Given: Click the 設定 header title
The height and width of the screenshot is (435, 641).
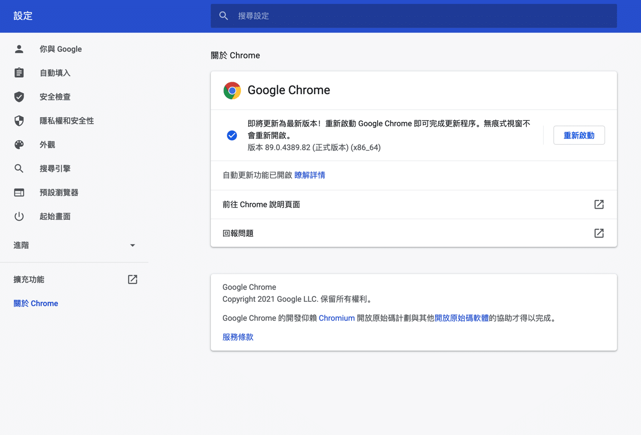Looking at the screenshot, I should tap(23, 16).
